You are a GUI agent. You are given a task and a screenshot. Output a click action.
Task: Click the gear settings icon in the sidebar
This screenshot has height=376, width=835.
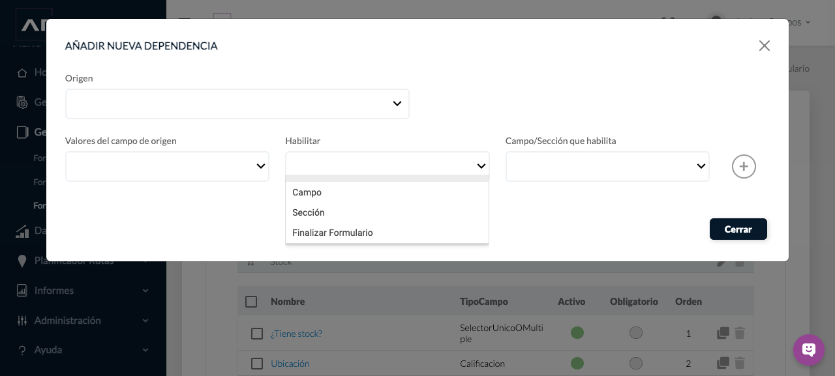point(22,102)
